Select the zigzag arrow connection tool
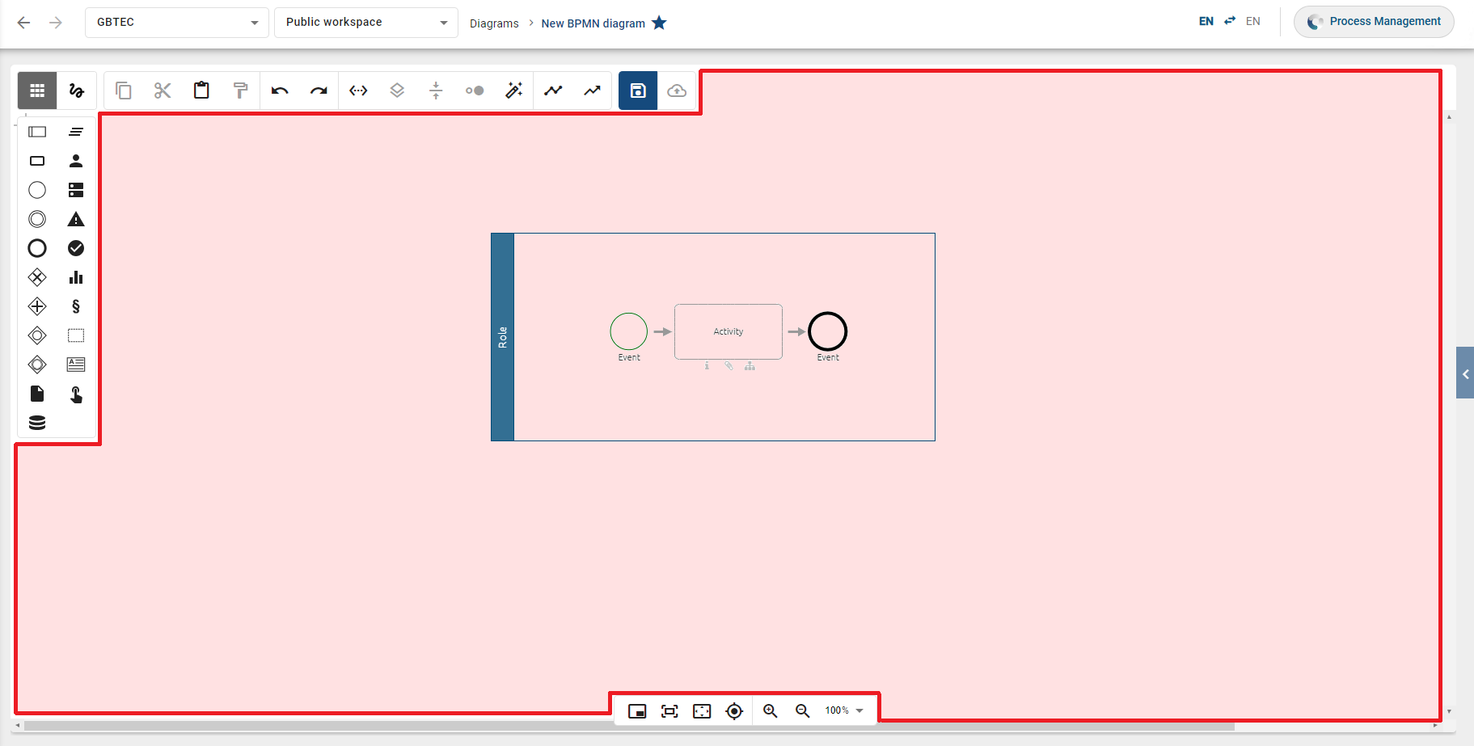 click(592, 91)
